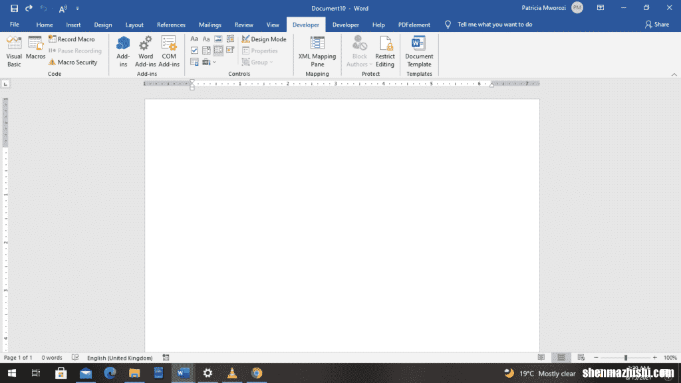
Task: Switch to Web Layout view
Action: [581, 357]
